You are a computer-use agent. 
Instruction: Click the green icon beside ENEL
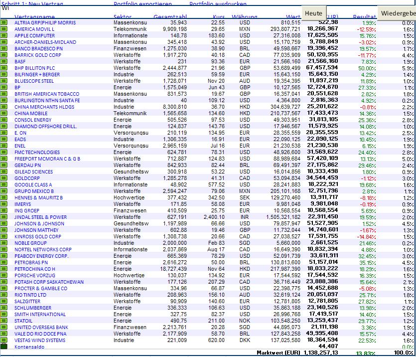point(3,146)
